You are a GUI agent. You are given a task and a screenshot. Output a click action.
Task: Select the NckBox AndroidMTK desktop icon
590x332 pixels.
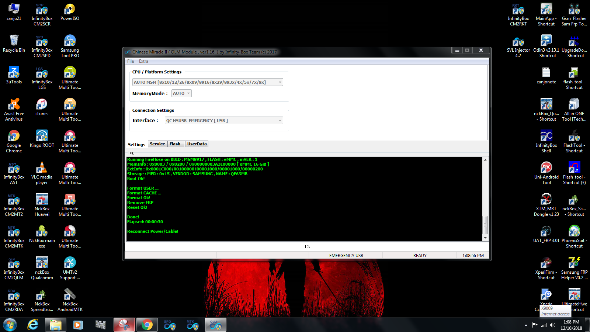70,300
